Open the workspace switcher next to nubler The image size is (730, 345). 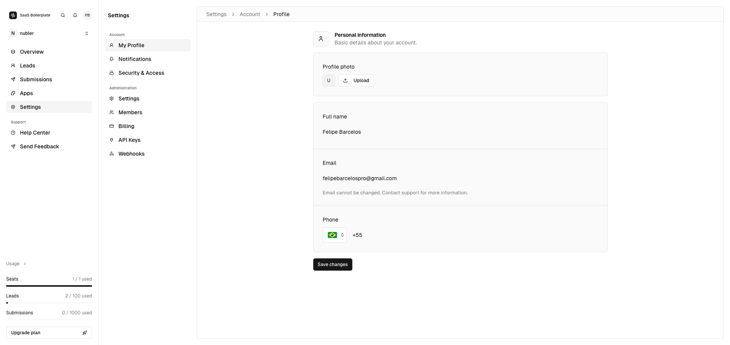(87, 33)
